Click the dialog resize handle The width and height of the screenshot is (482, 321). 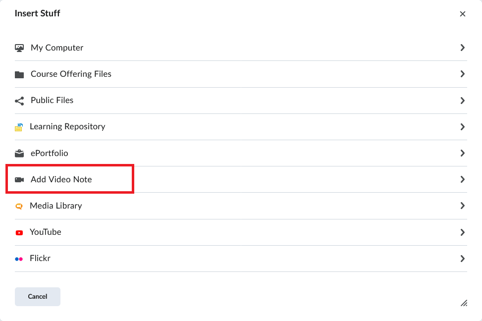[x=464, y=303]
